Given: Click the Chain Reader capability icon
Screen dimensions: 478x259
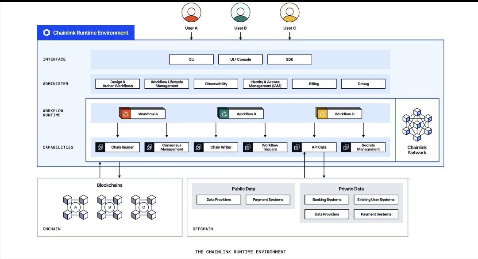Looking at the screenshot, I should (100, 147).
